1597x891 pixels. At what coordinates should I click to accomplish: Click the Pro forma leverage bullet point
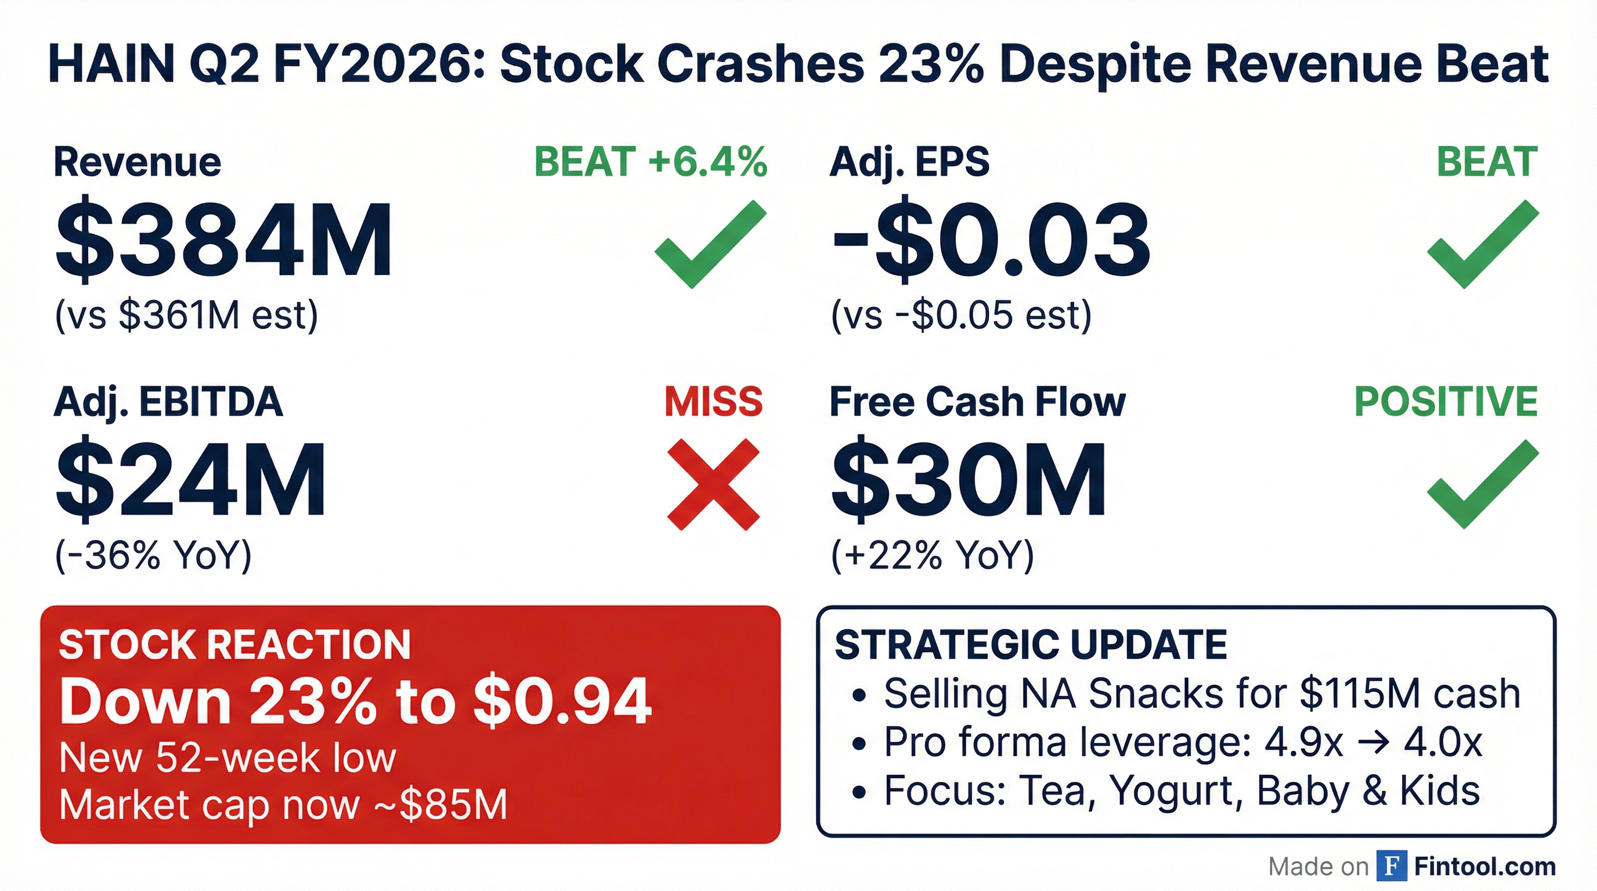[x=1183, y=742]
